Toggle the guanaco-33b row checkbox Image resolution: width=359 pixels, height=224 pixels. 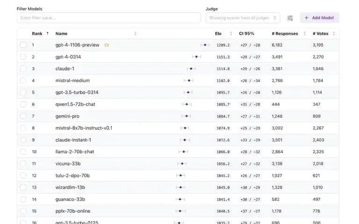[x=23, y=199]
